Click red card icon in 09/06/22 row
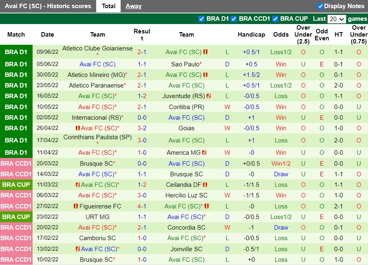Screen dimensions: 368x265 point(205,52)
